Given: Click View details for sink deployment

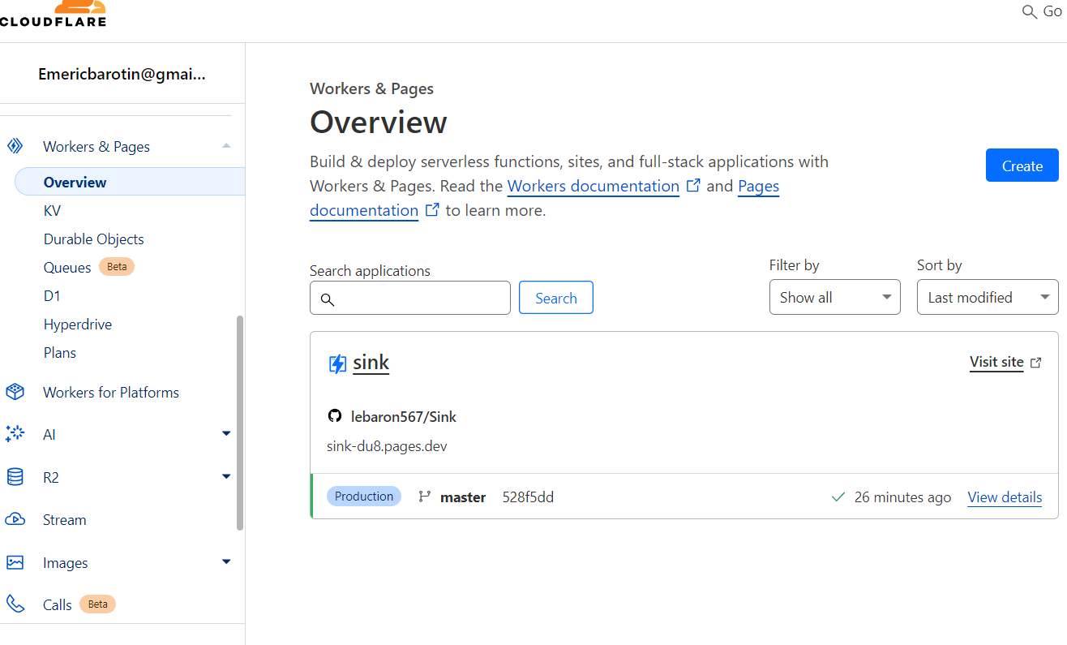Looking at the screenshot, I should pyautogui.click(x=1005, y=497).
